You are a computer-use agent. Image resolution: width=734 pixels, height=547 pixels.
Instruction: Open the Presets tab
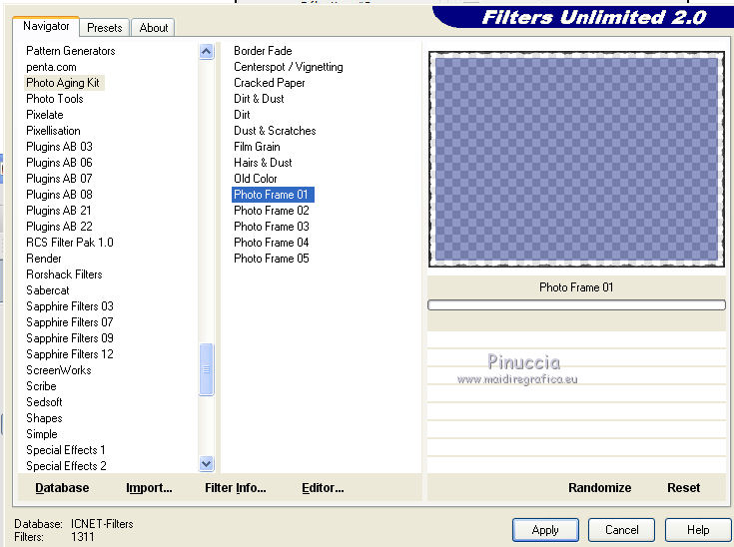(x=105, y=28)
